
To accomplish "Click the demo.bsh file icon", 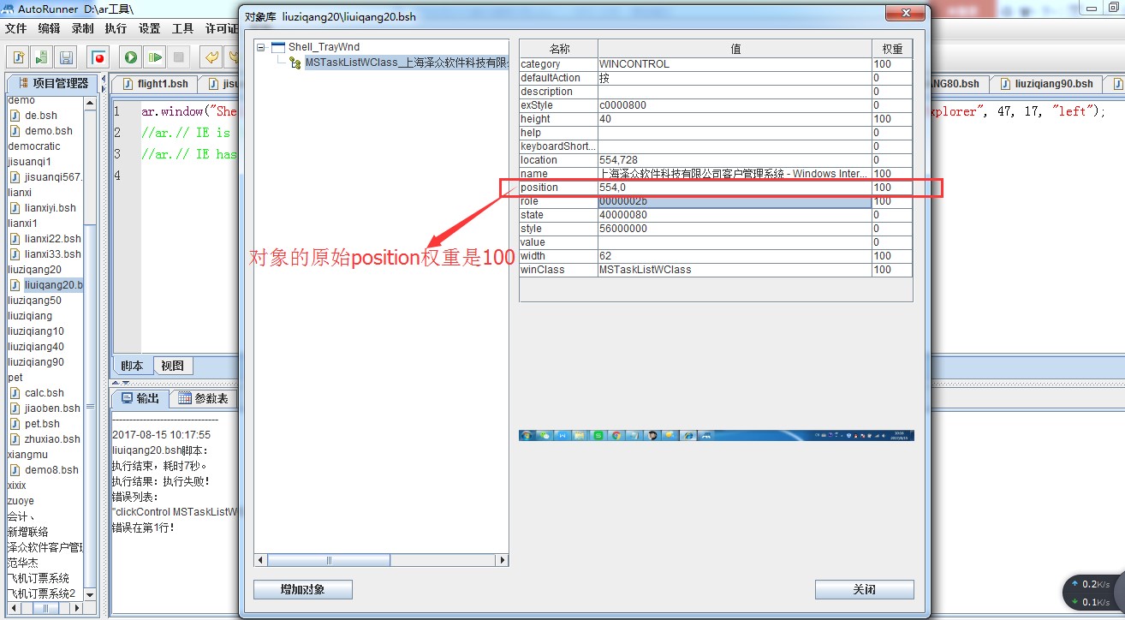I will tap(15, 131).
